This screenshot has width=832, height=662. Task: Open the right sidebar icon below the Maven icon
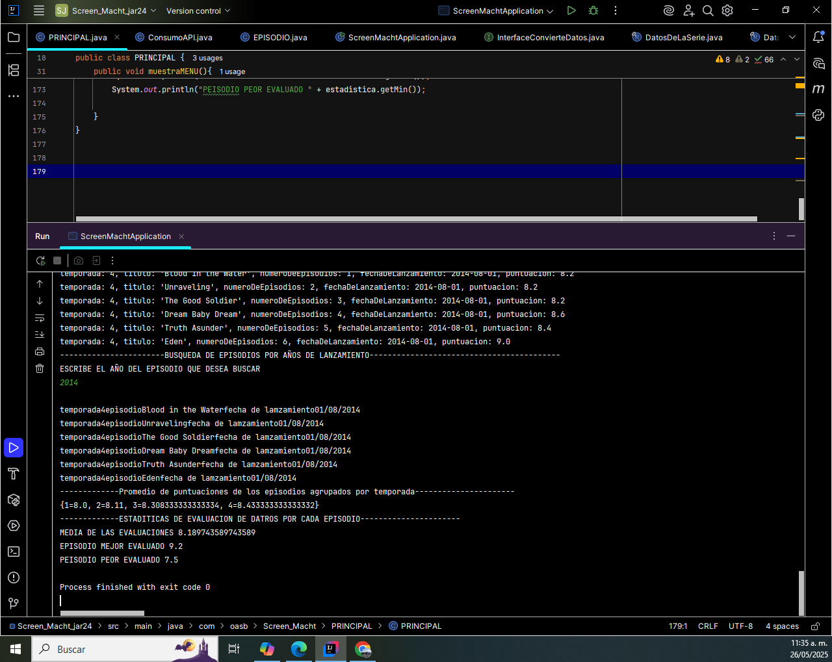(x=819, y=115)
